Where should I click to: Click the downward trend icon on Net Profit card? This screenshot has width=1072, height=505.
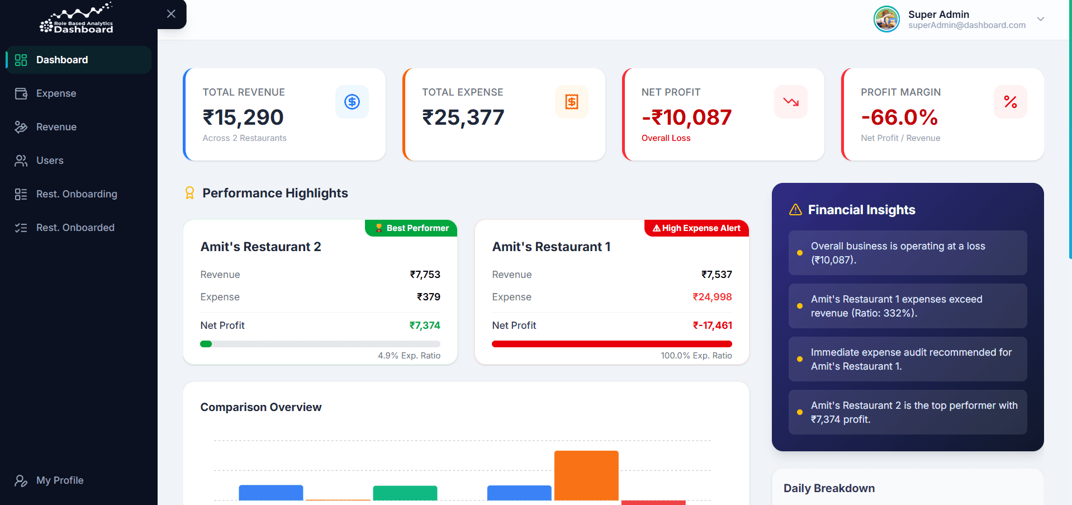tap(791, 102)
